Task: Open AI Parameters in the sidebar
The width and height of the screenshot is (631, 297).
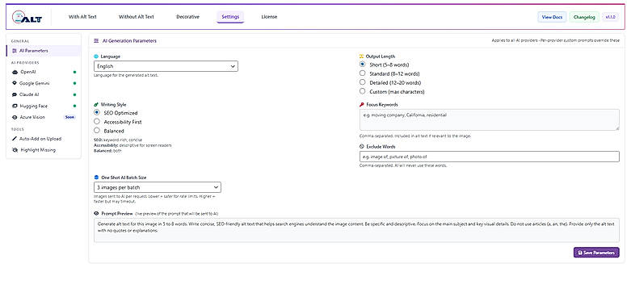Action: click(44, 51)
